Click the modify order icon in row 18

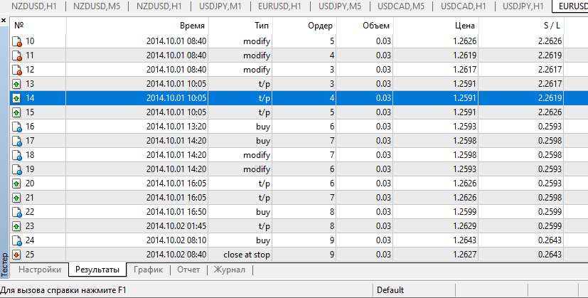point(17,155)
